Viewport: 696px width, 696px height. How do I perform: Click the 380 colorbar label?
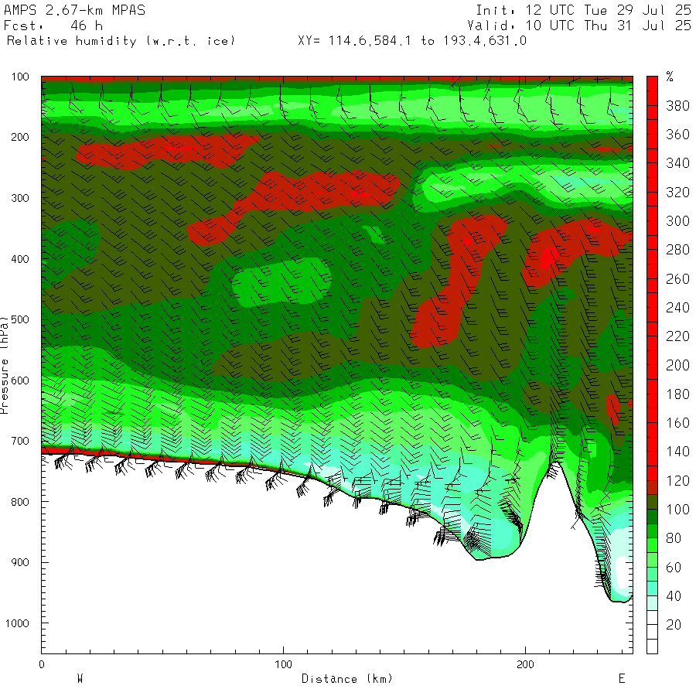(677, 106)
